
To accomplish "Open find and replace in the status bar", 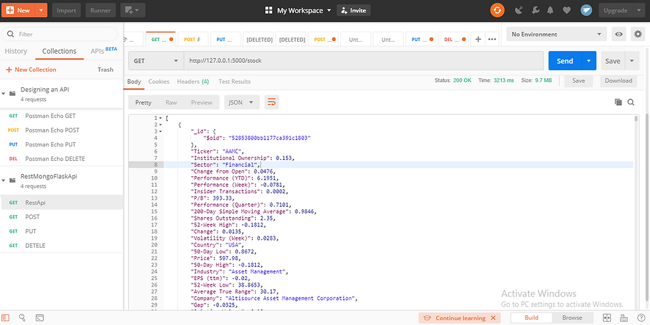I will (x=23, y=318).
